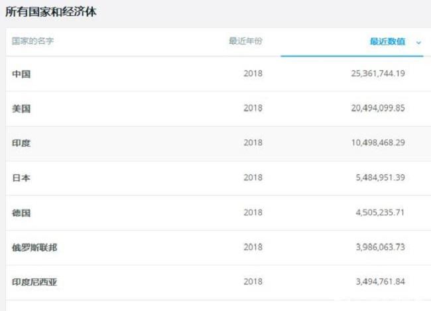Sort by the 最近年份 column header
The width and height of the screenshot is (431, 311).
coord(246,41)
